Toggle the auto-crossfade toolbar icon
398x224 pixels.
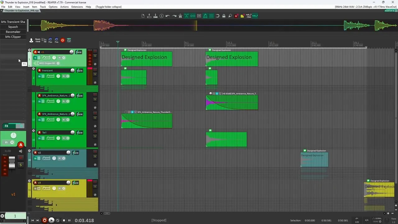pyautogui.click(x=187, y=16)
